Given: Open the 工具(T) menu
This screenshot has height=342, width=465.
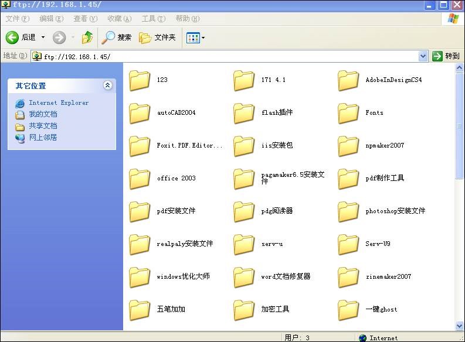Looking at the screenshot, I should (153, 19).
